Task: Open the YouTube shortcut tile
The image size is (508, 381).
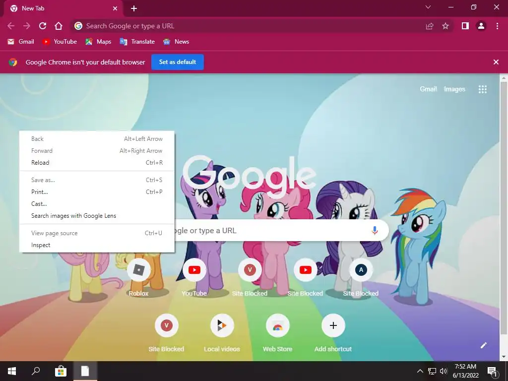Action: [194, 278]
